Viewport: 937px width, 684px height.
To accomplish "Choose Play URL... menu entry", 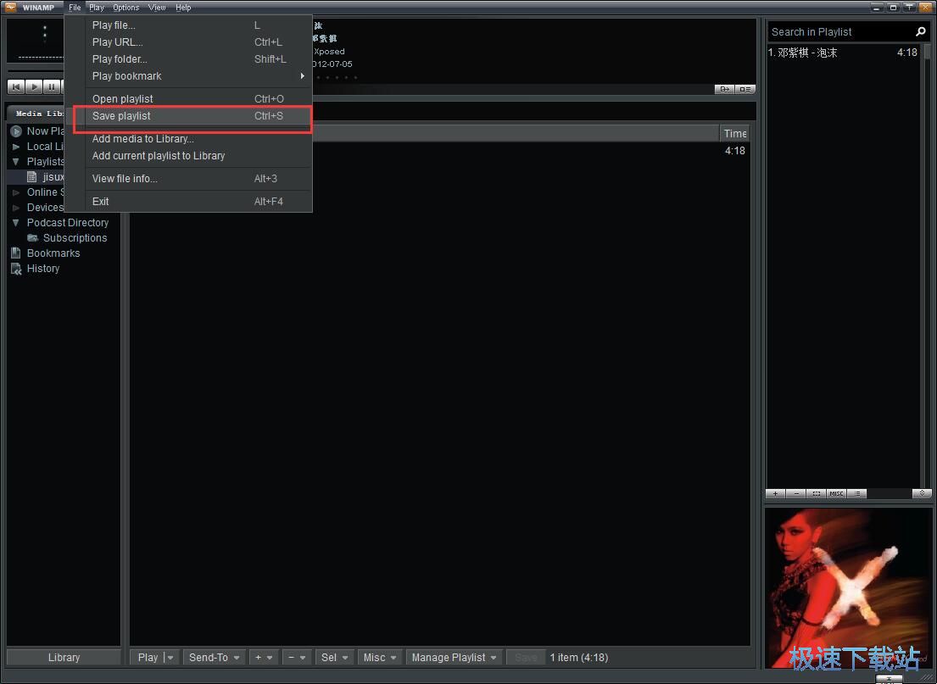I will [188, 42].
